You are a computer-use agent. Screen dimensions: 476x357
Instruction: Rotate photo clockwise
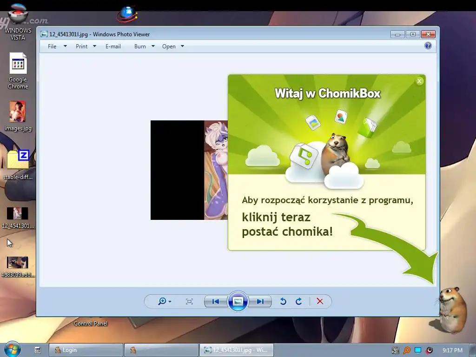coord(299,301)
